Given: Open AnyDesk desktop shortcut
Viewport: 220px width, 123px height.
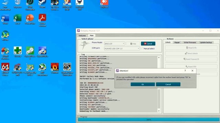Looking at the screenshot, I should [104, 4].
